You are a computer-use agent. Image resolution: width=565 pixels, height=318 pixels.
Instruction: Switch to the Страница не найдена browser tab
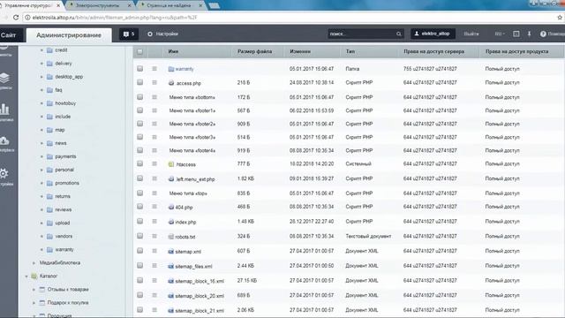point(171,5)
